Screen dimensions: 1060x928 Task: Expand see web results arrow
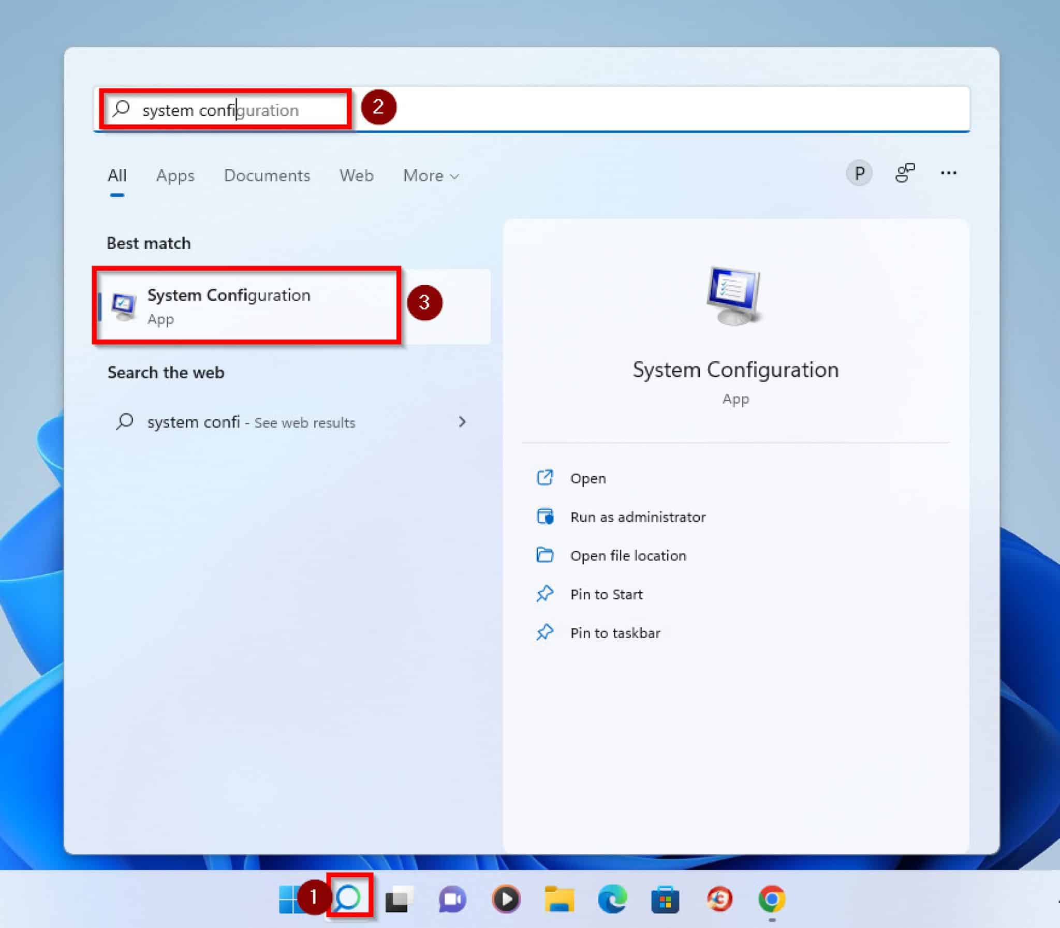pyautogui.click(x=463, y=422)
